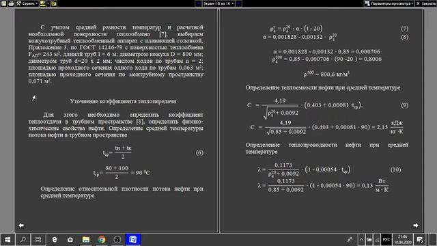Open Google Chrome from the taskbar
Image resolution: width=437 pixels, height=246 pixels.
click(x=102, y=239)
